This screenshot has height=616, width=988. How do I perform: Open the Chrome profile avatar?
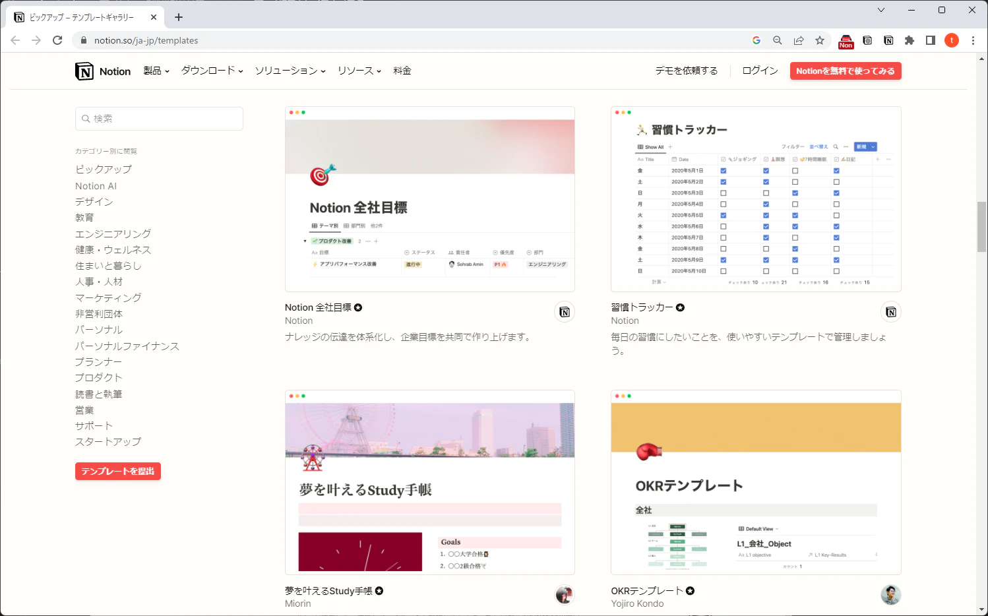coord(952,40)
